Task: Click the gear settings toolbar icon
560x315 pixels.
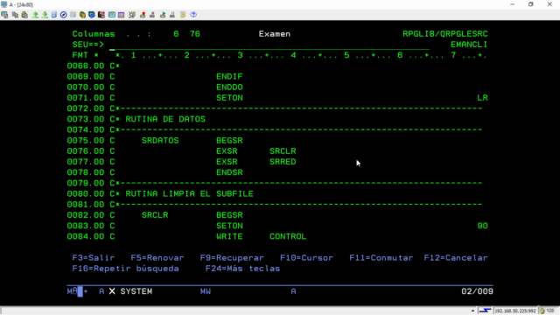Action: point(132,15)
